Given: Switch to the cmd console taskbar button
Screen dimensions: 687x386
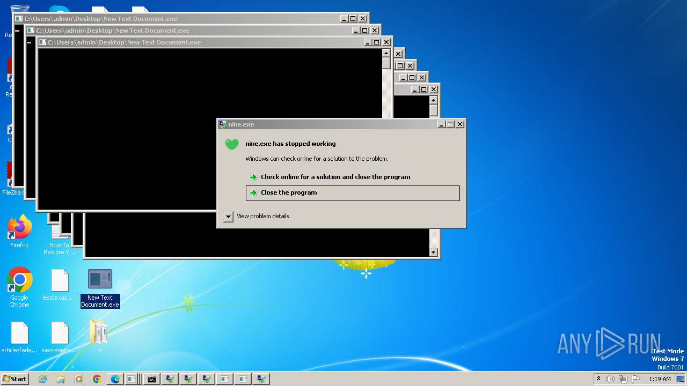Looking at the screenshot, I should [x=152, y=379].
